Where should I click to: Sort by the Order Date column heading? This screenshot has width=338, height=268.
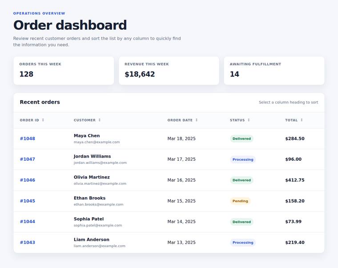click(x=182, y=120)
